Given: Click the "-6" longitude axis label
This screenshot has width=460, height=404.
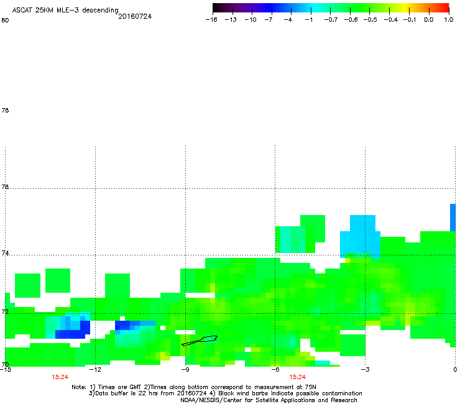Looking at the screenshot, I should [x=275, y=369].
